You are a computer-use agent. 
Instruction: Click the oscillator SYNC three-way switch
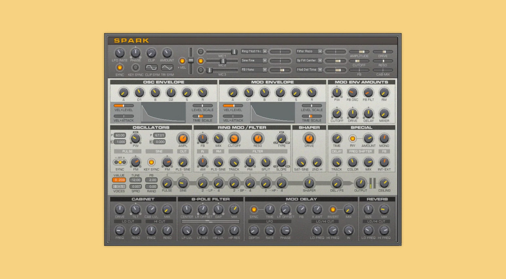(x=120, y=162)
